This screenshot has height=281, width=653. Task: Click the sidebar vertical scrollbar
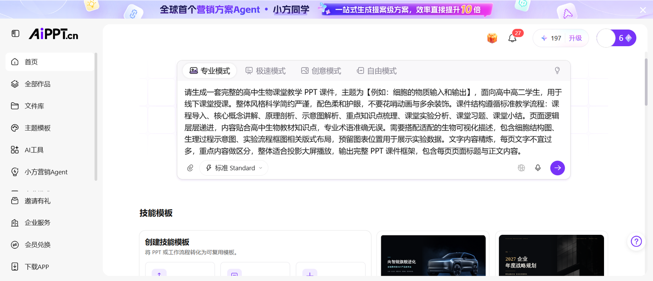tap(96, 117)
